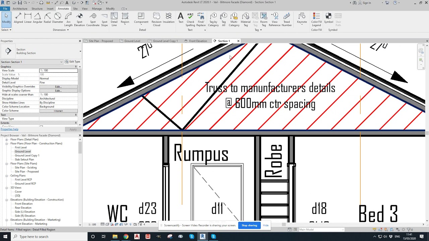Switch to the Manage ribbon tab
Image resolution: width=429 pixels, height=241 pixels.
[97, 9]
